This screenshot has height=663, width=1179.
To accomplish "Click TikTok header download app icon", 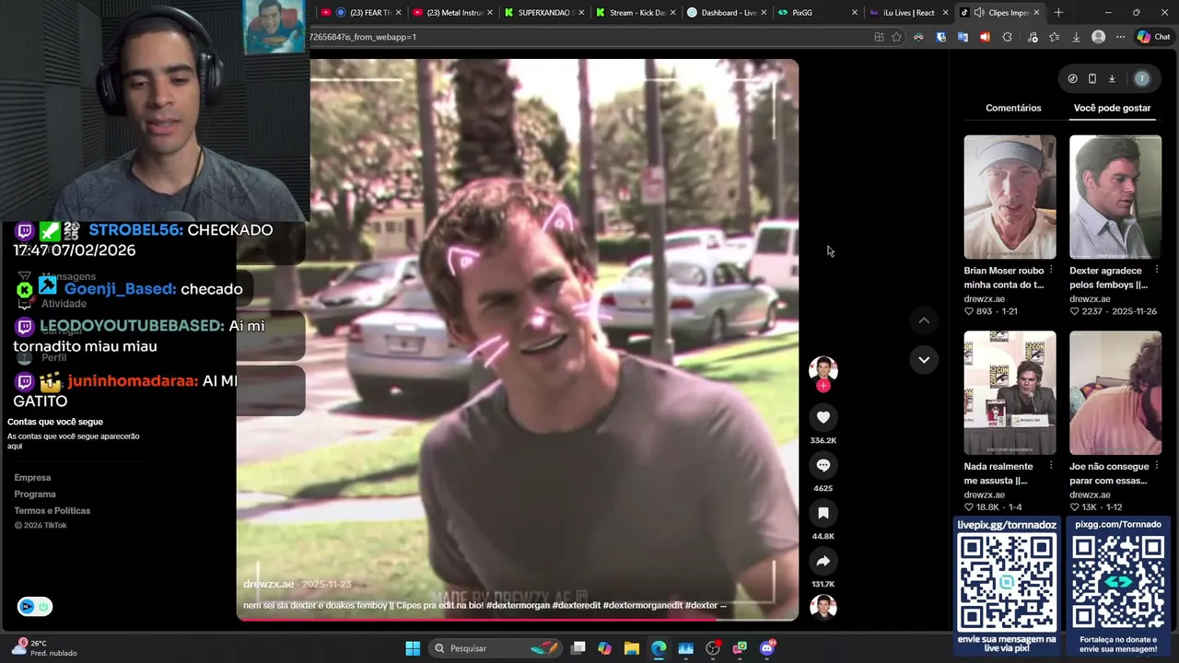I will coord(1112,79).
